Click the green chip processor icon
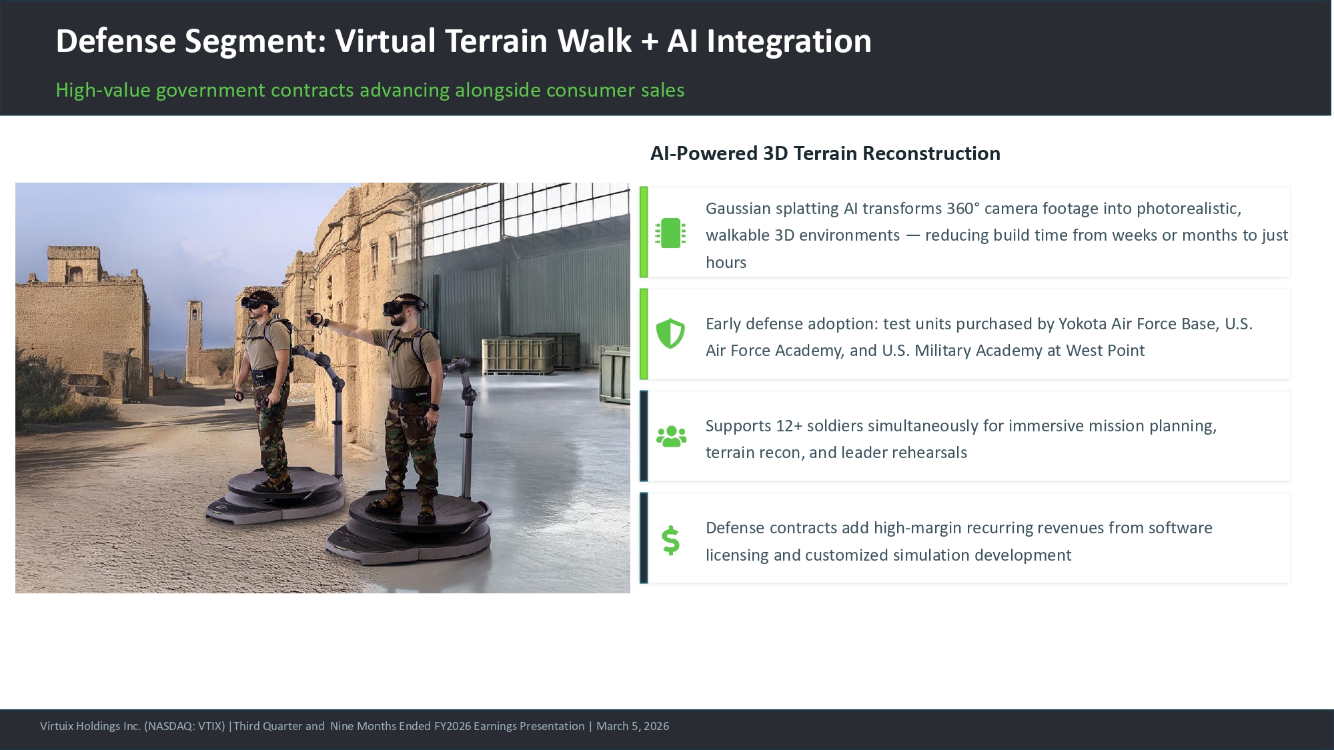The height and width of the screenshot is (750, 1334). coord(670,233)
